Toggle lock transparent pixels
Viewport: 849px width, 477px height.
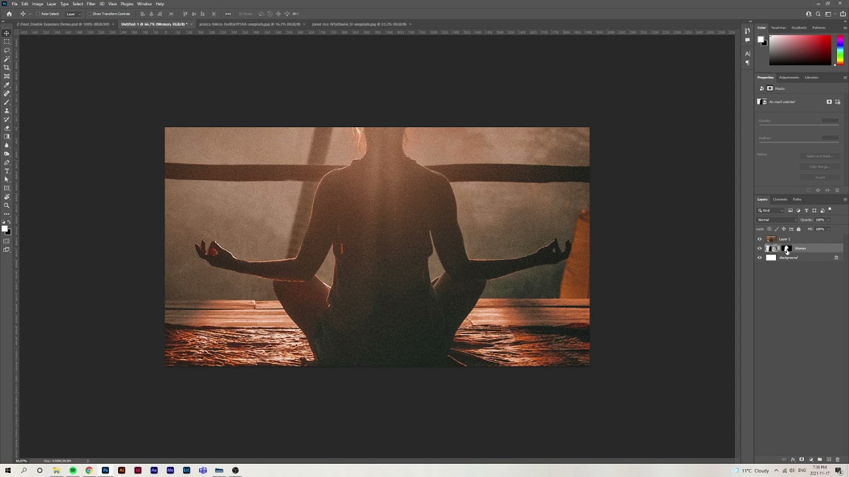pyautogui.click(x=769, y=229)
